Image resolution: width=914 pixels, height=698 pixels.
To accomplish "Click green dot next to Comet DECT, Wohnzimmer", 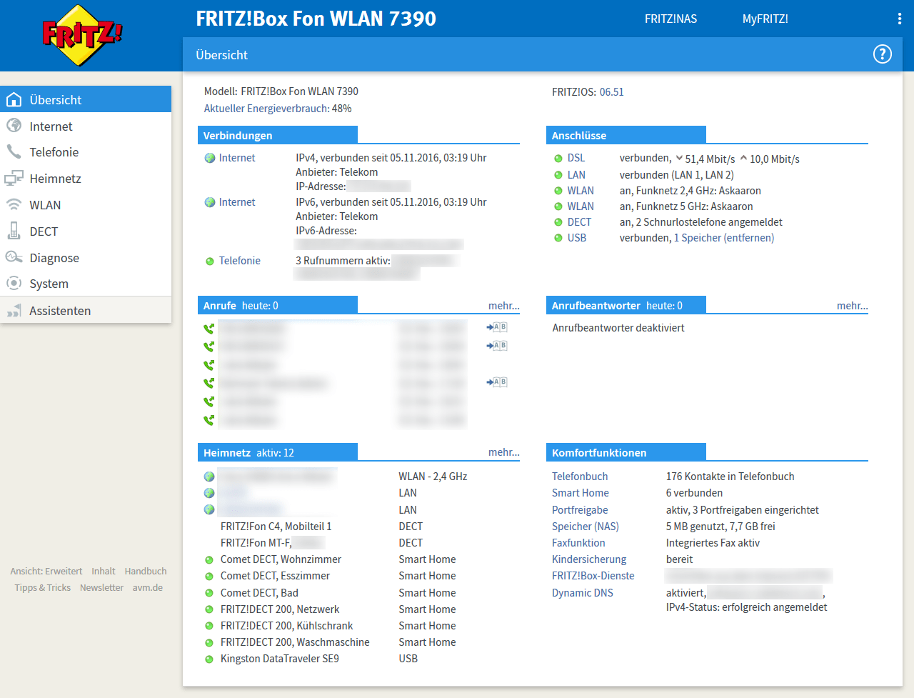I will click(209, 560).
